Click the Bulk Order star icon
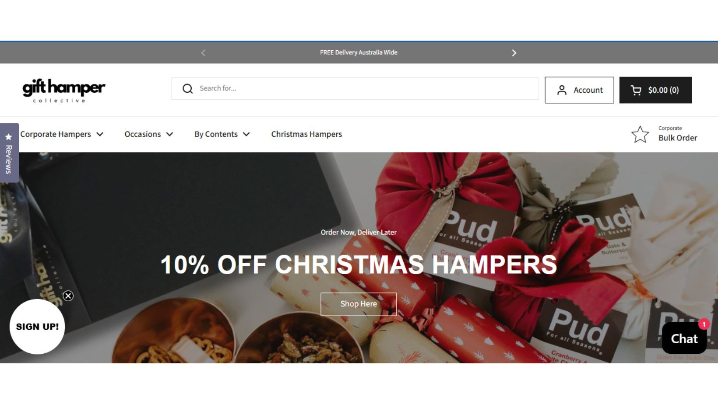 tap(640, 134)
